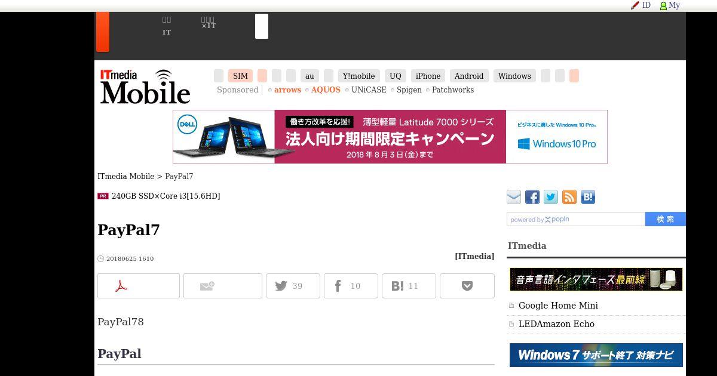Click the ITmedia sidebar heading

(527, 246)
